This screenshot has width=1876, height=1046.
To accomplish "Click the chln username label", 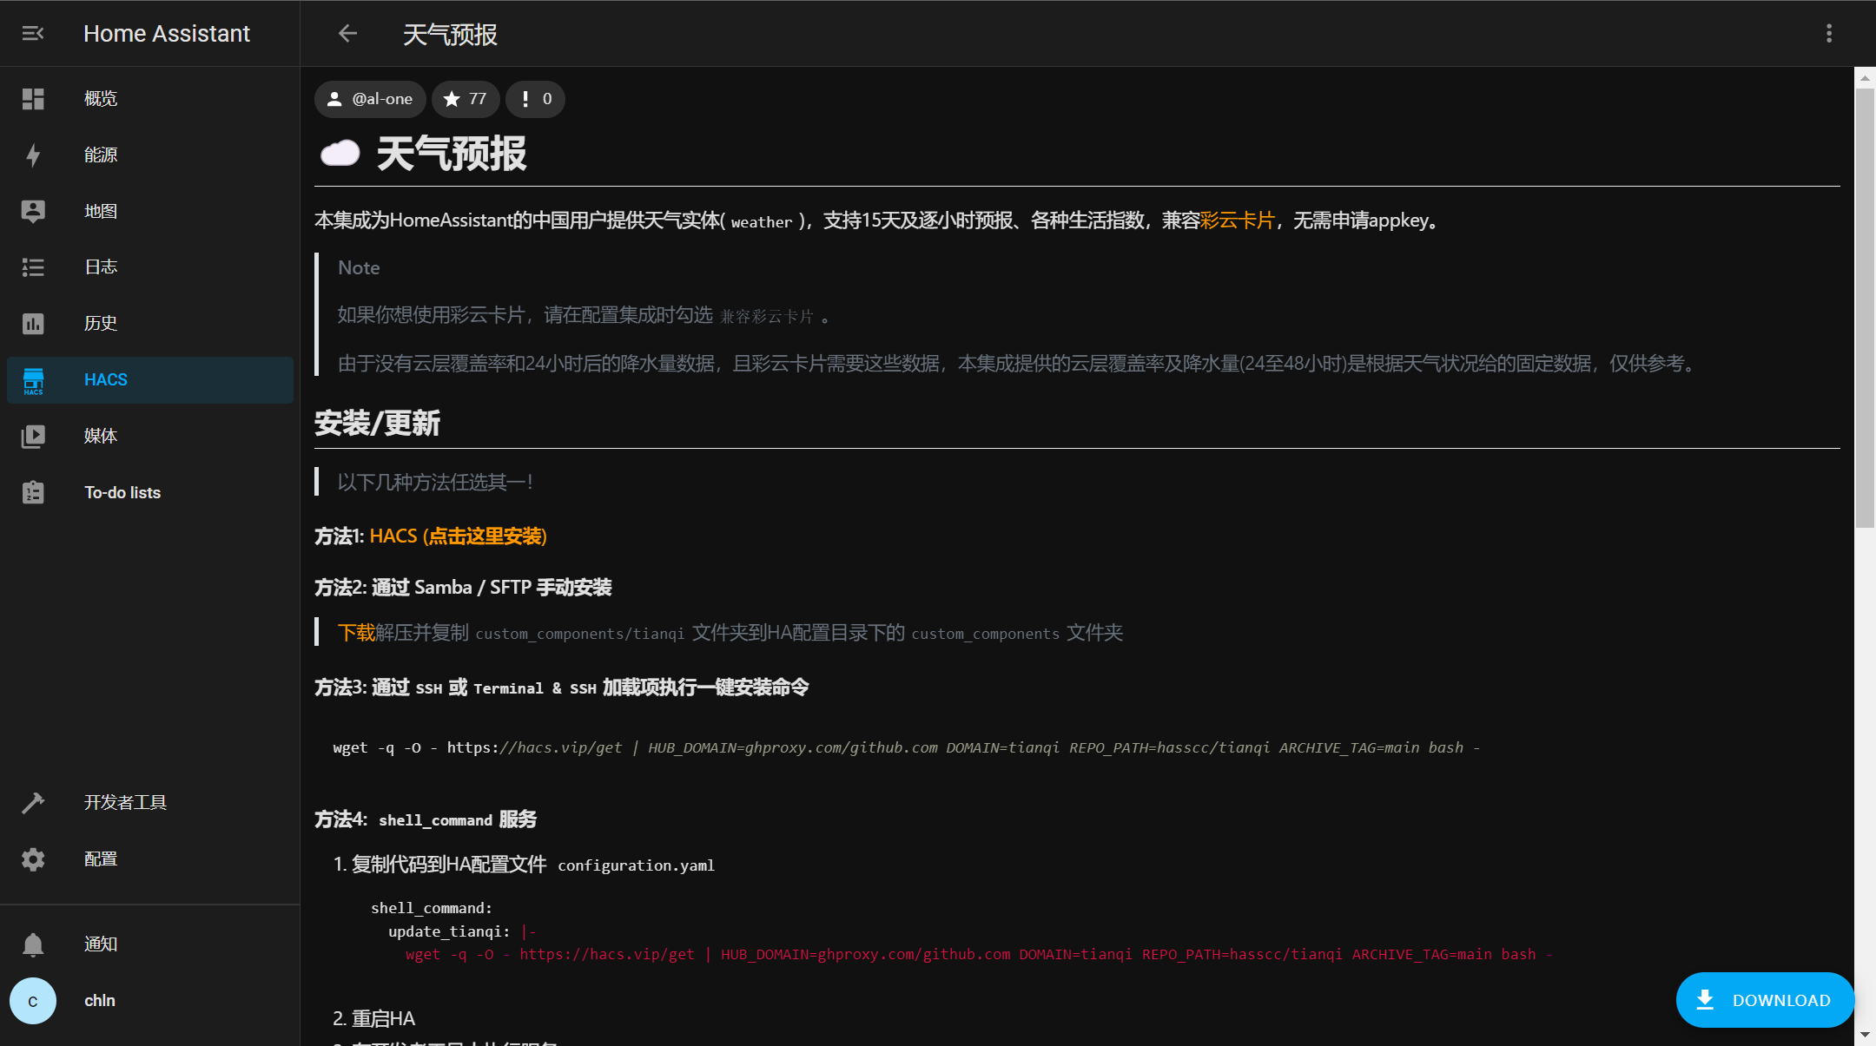I will pyautogui.click(x=100, y=1001).
